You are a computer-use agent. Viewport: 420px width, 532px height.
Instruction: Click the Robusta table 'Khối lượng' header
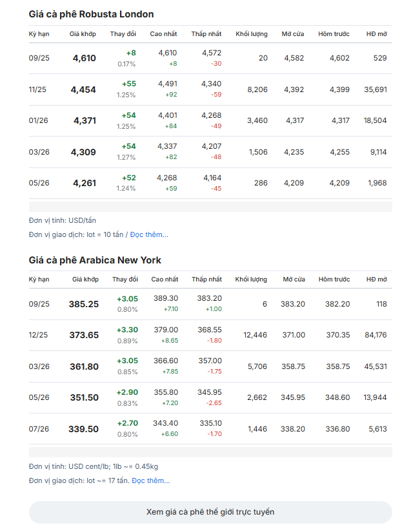[252, 34]
